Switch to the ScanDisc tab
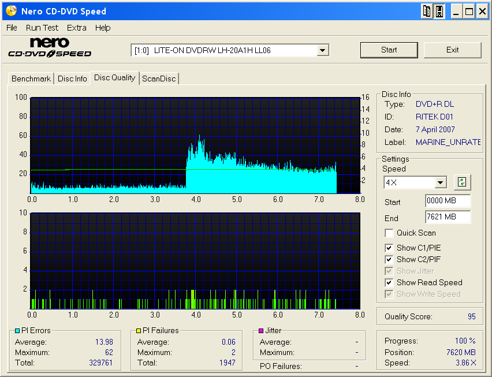This screenshot has height=377, width=492. [x=159, y=79]
